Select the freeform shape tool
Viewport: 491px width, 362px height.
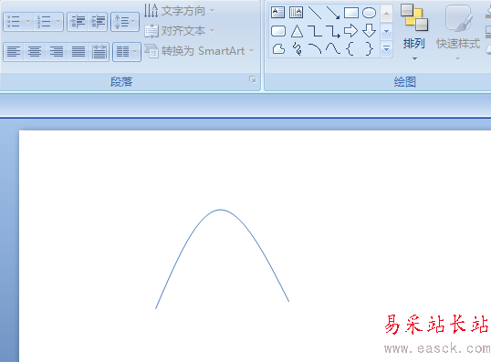coord(278,49)
